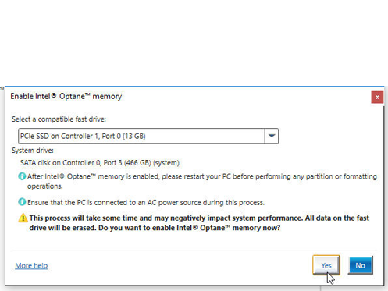Click the '(466 GB) (system)' drive text
The height and width of the screenshot is (291, 388).
pos(151,163)
